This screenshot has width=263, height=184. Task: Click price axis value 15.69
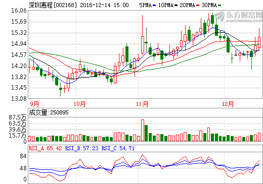click(19, 22)
